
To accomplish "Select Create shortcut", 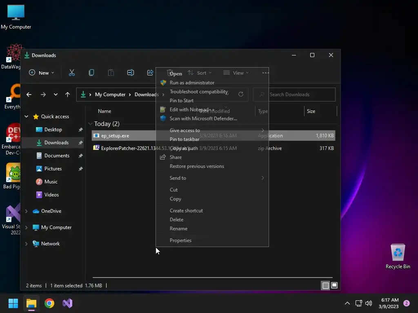I will (212, 211).
